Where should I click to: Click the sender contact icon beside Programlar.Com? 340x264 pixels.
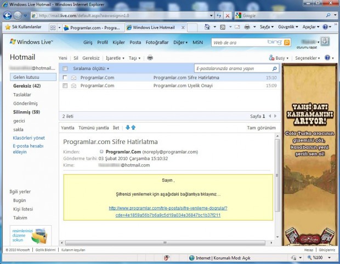[x=101, y=152]
